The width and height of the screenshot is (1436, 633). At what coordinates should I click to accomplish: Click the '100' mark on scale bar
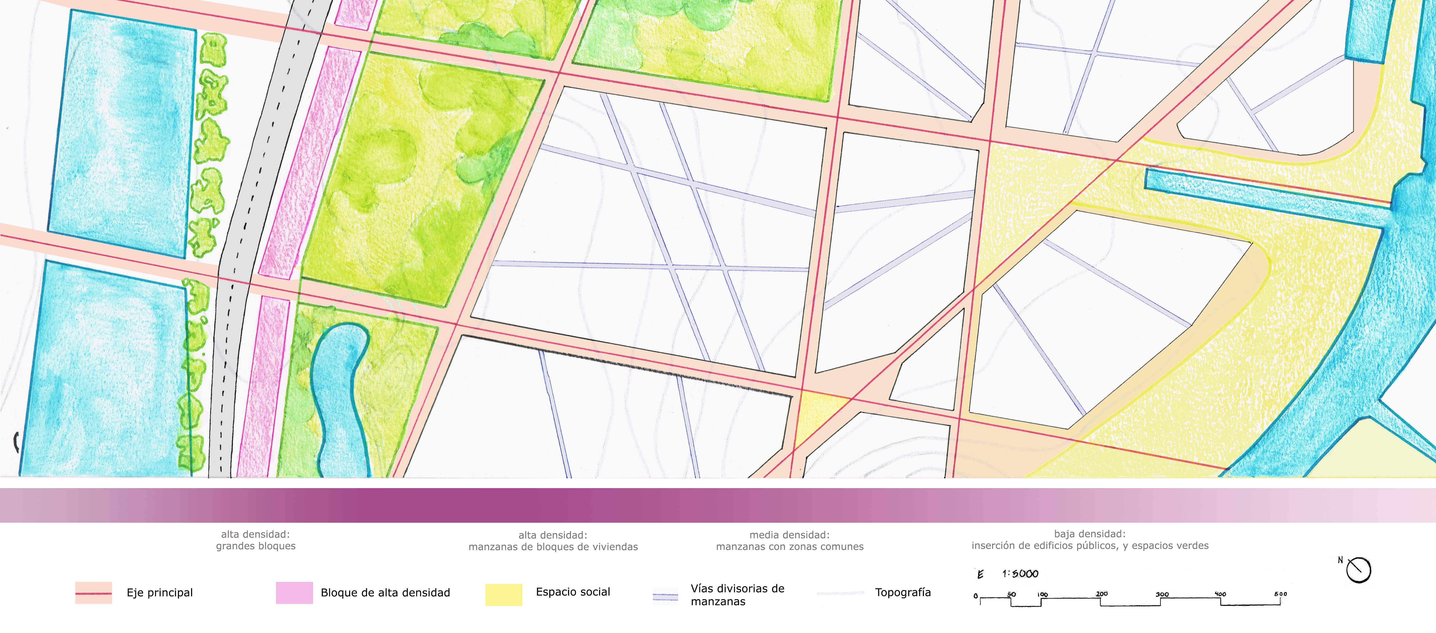click(1042, 595)
